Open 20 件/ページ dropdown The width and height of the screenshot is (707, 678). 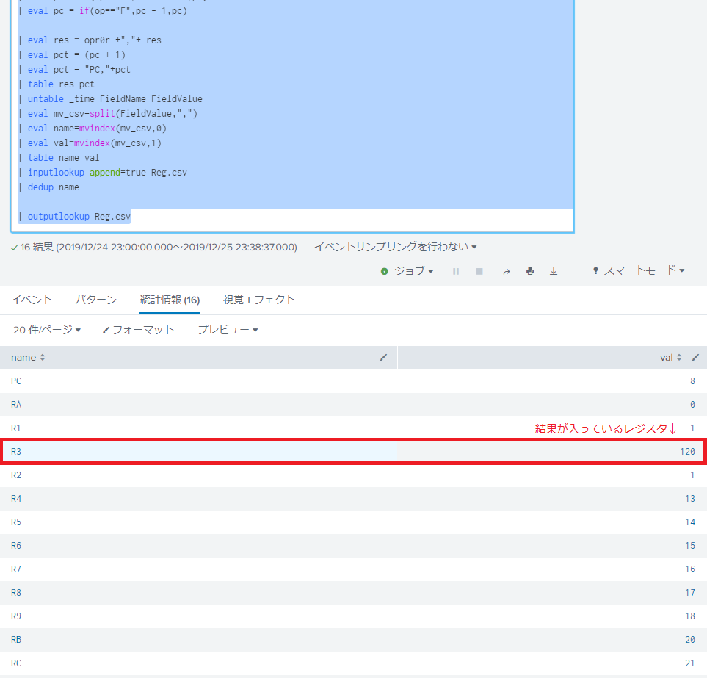47,330
